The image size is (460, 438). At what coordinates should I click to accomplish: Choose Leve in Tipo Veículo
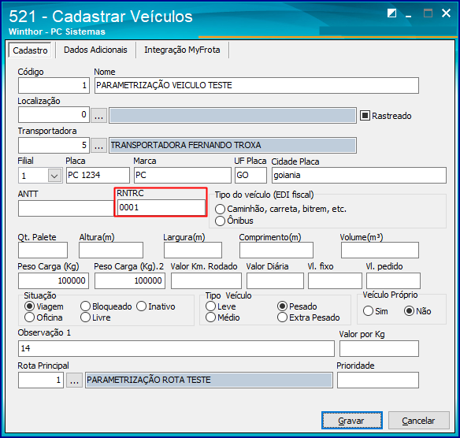coord(210,306)
